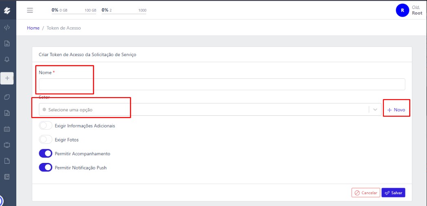Go to Home breadcrumb link
Image resolution: width=427 pixels, height=206 pixels.
click(33, 28)
